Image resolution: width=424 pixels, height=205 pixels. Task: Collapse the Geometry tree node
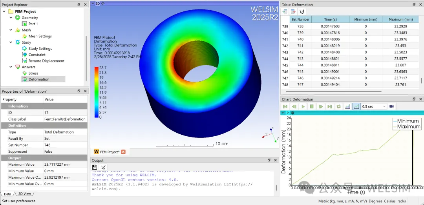[11, 18]
